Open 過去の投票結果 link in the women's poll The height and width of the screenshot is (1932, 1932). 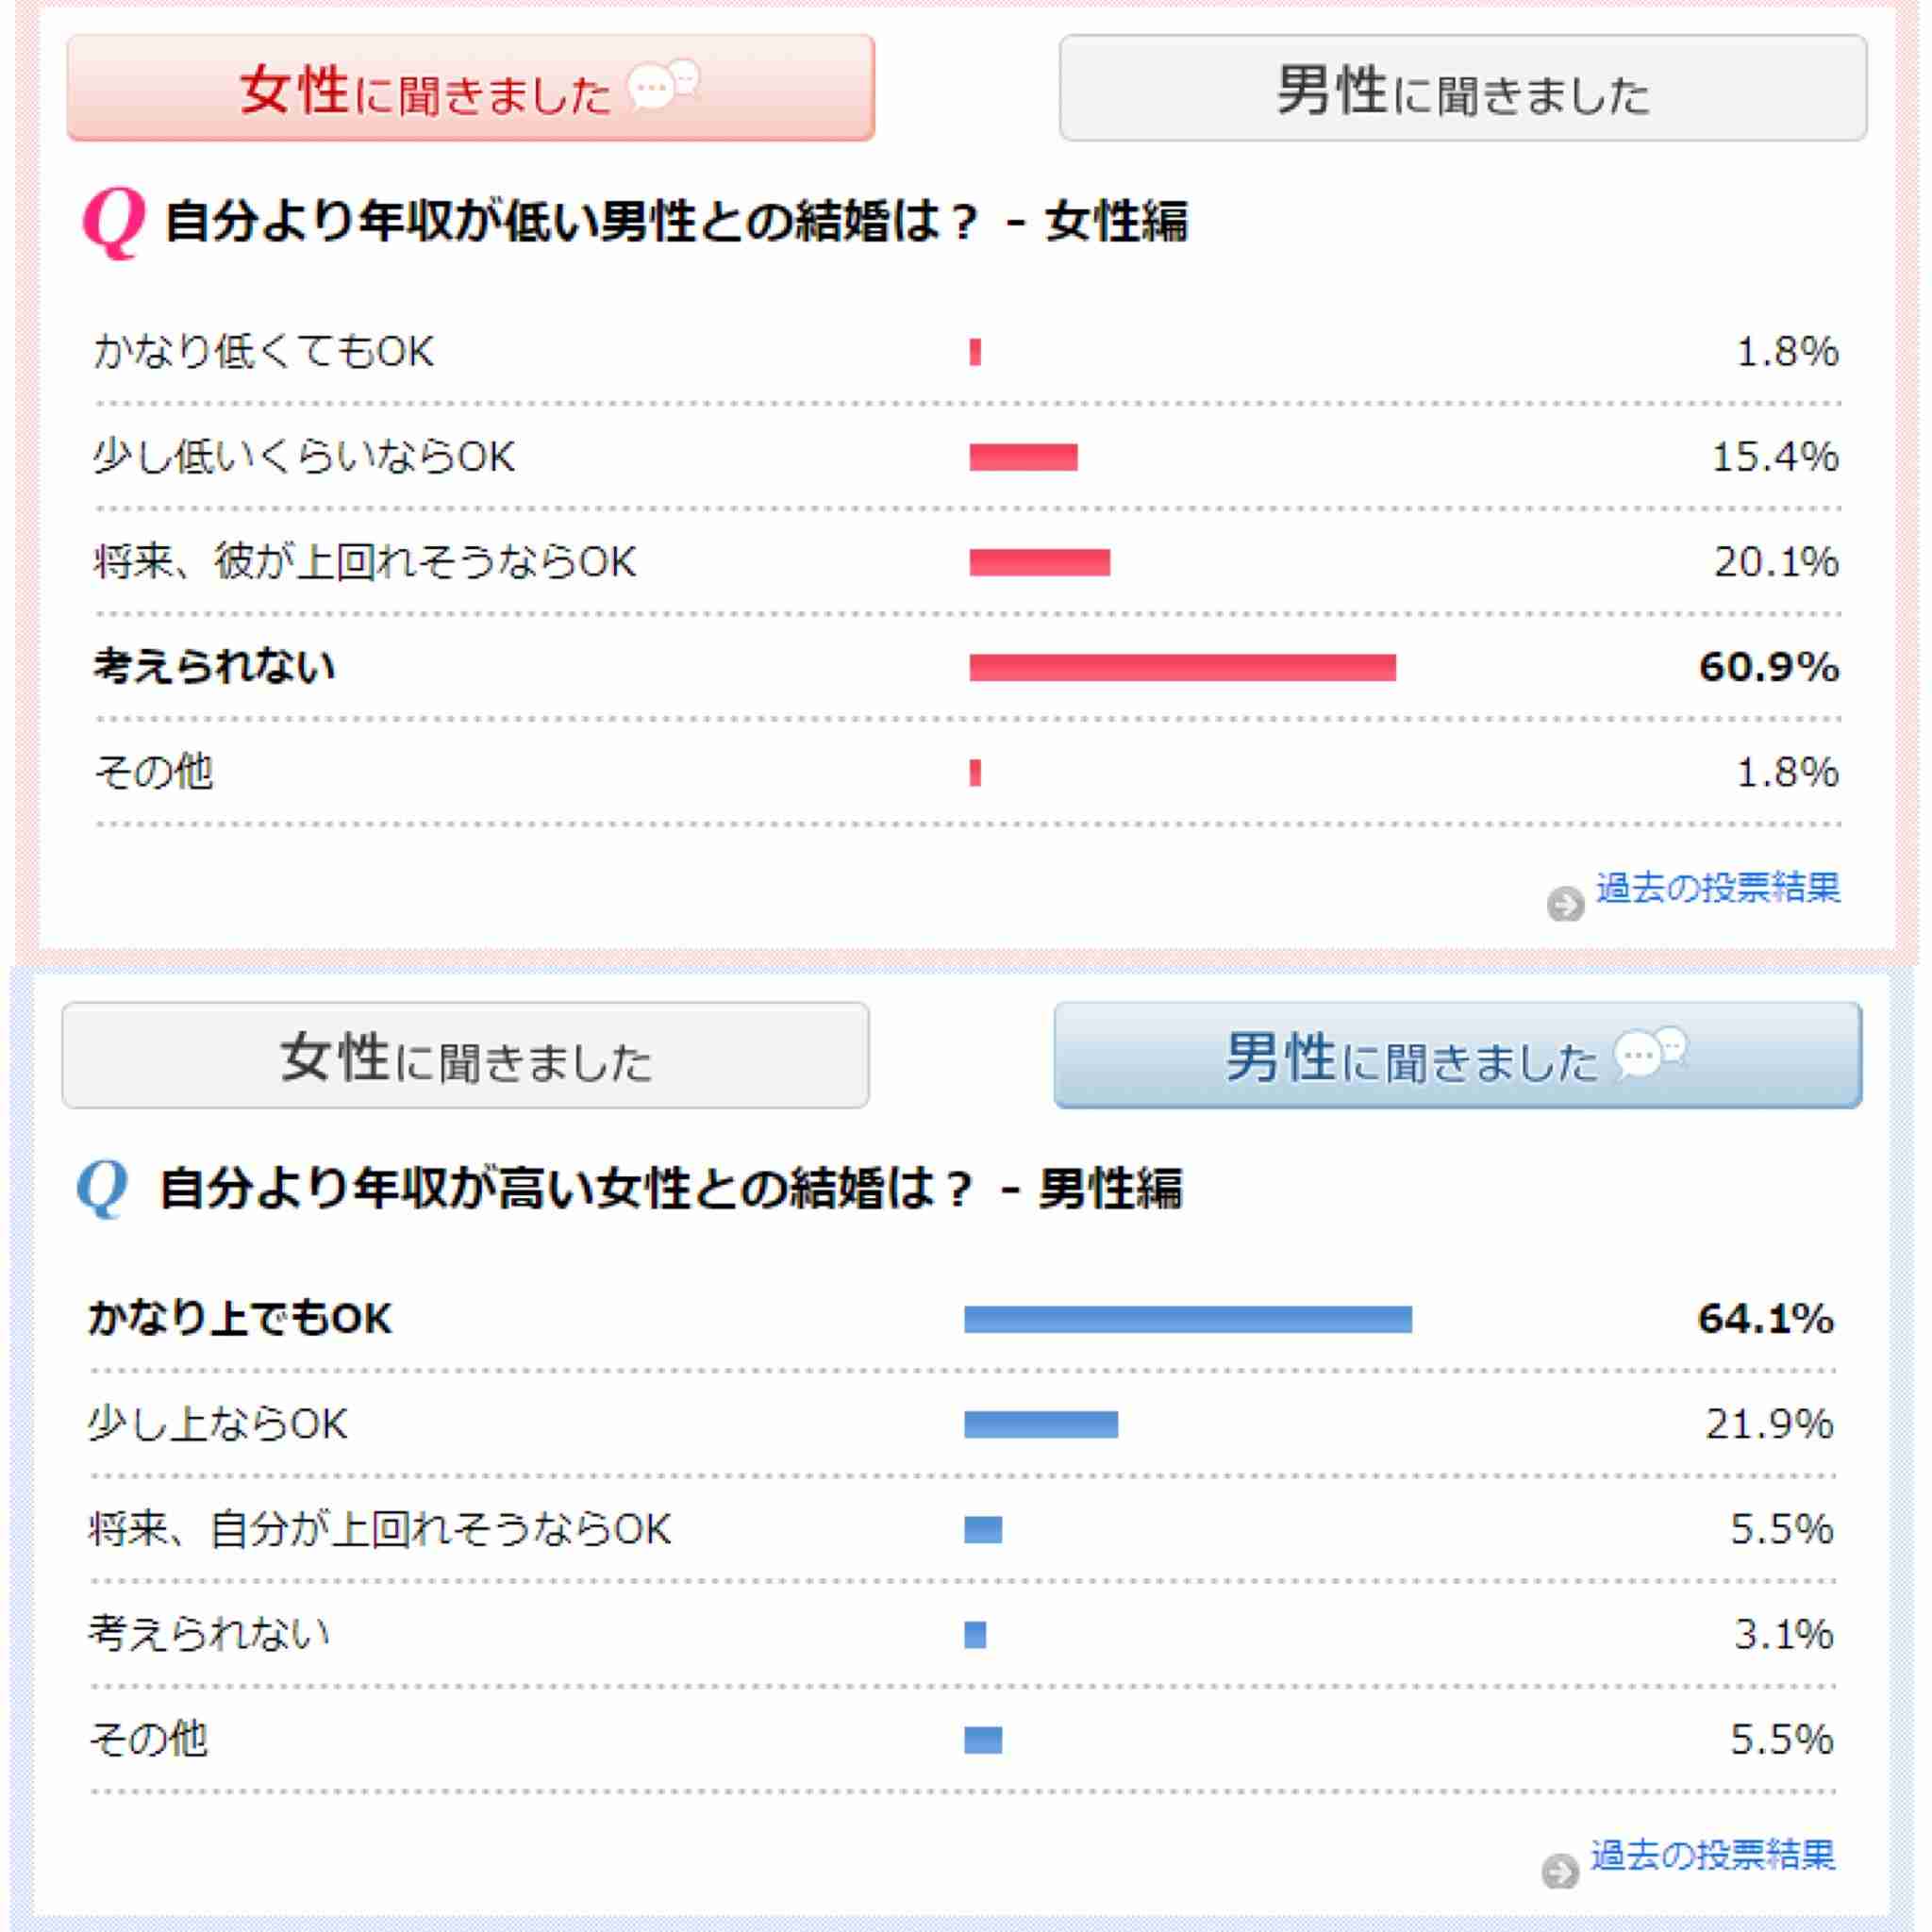tap(1717, 888)
